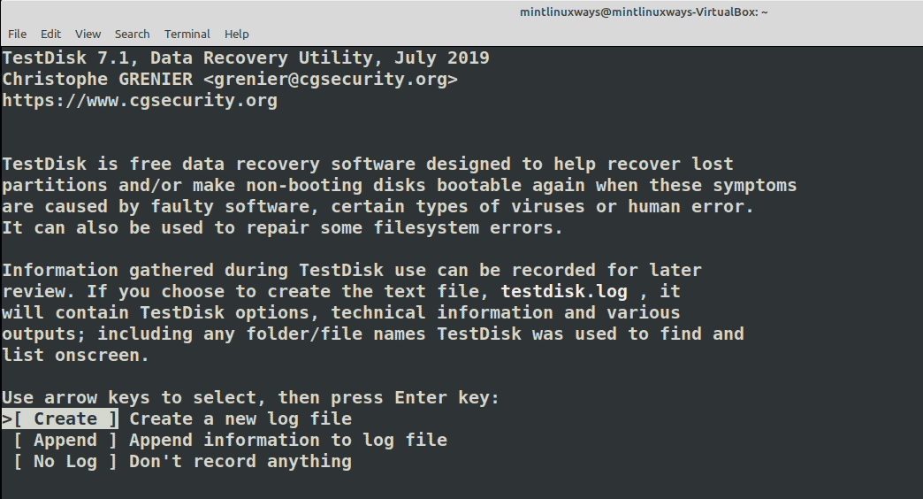Image resolution: width=923 pixels, height=499 pixels.
Task: Click the '>' selection marker before Create
Action: tap(7, 418)
